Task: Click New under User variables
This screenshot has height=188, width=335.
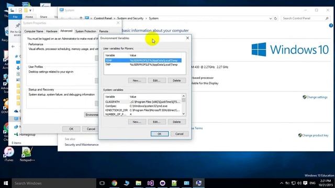Action: click(137, 80)
